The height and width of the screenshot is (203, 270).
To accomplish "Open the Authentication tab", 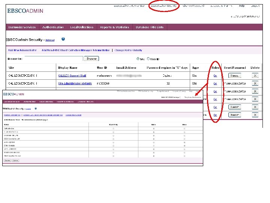I will (53, 27).
